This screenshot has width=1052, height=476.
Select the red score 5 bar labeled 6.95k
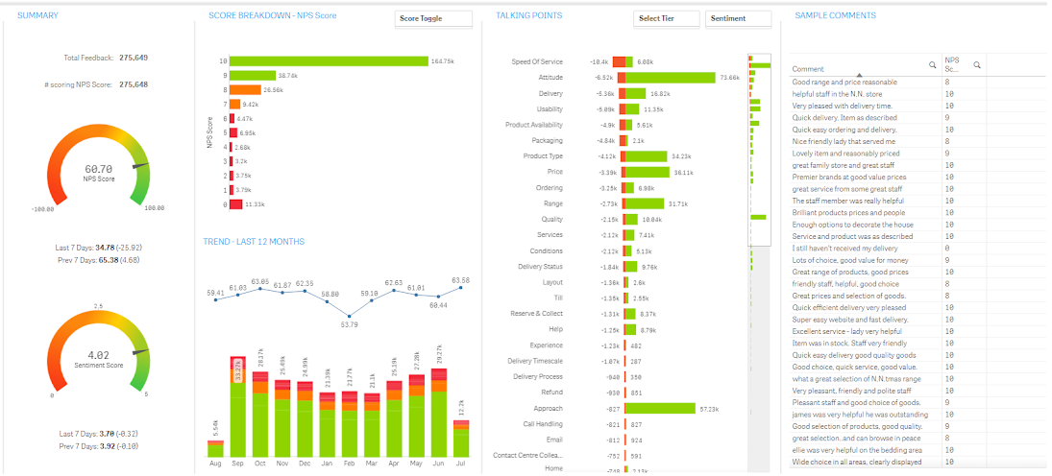(x=233, y=132)
